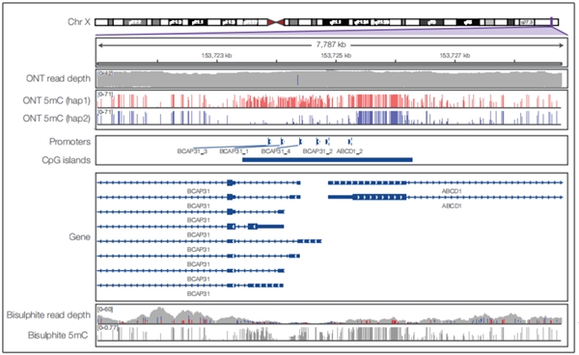
Task: Click the BCAP31_3 promoter label
Action: [x=192, y=150]
